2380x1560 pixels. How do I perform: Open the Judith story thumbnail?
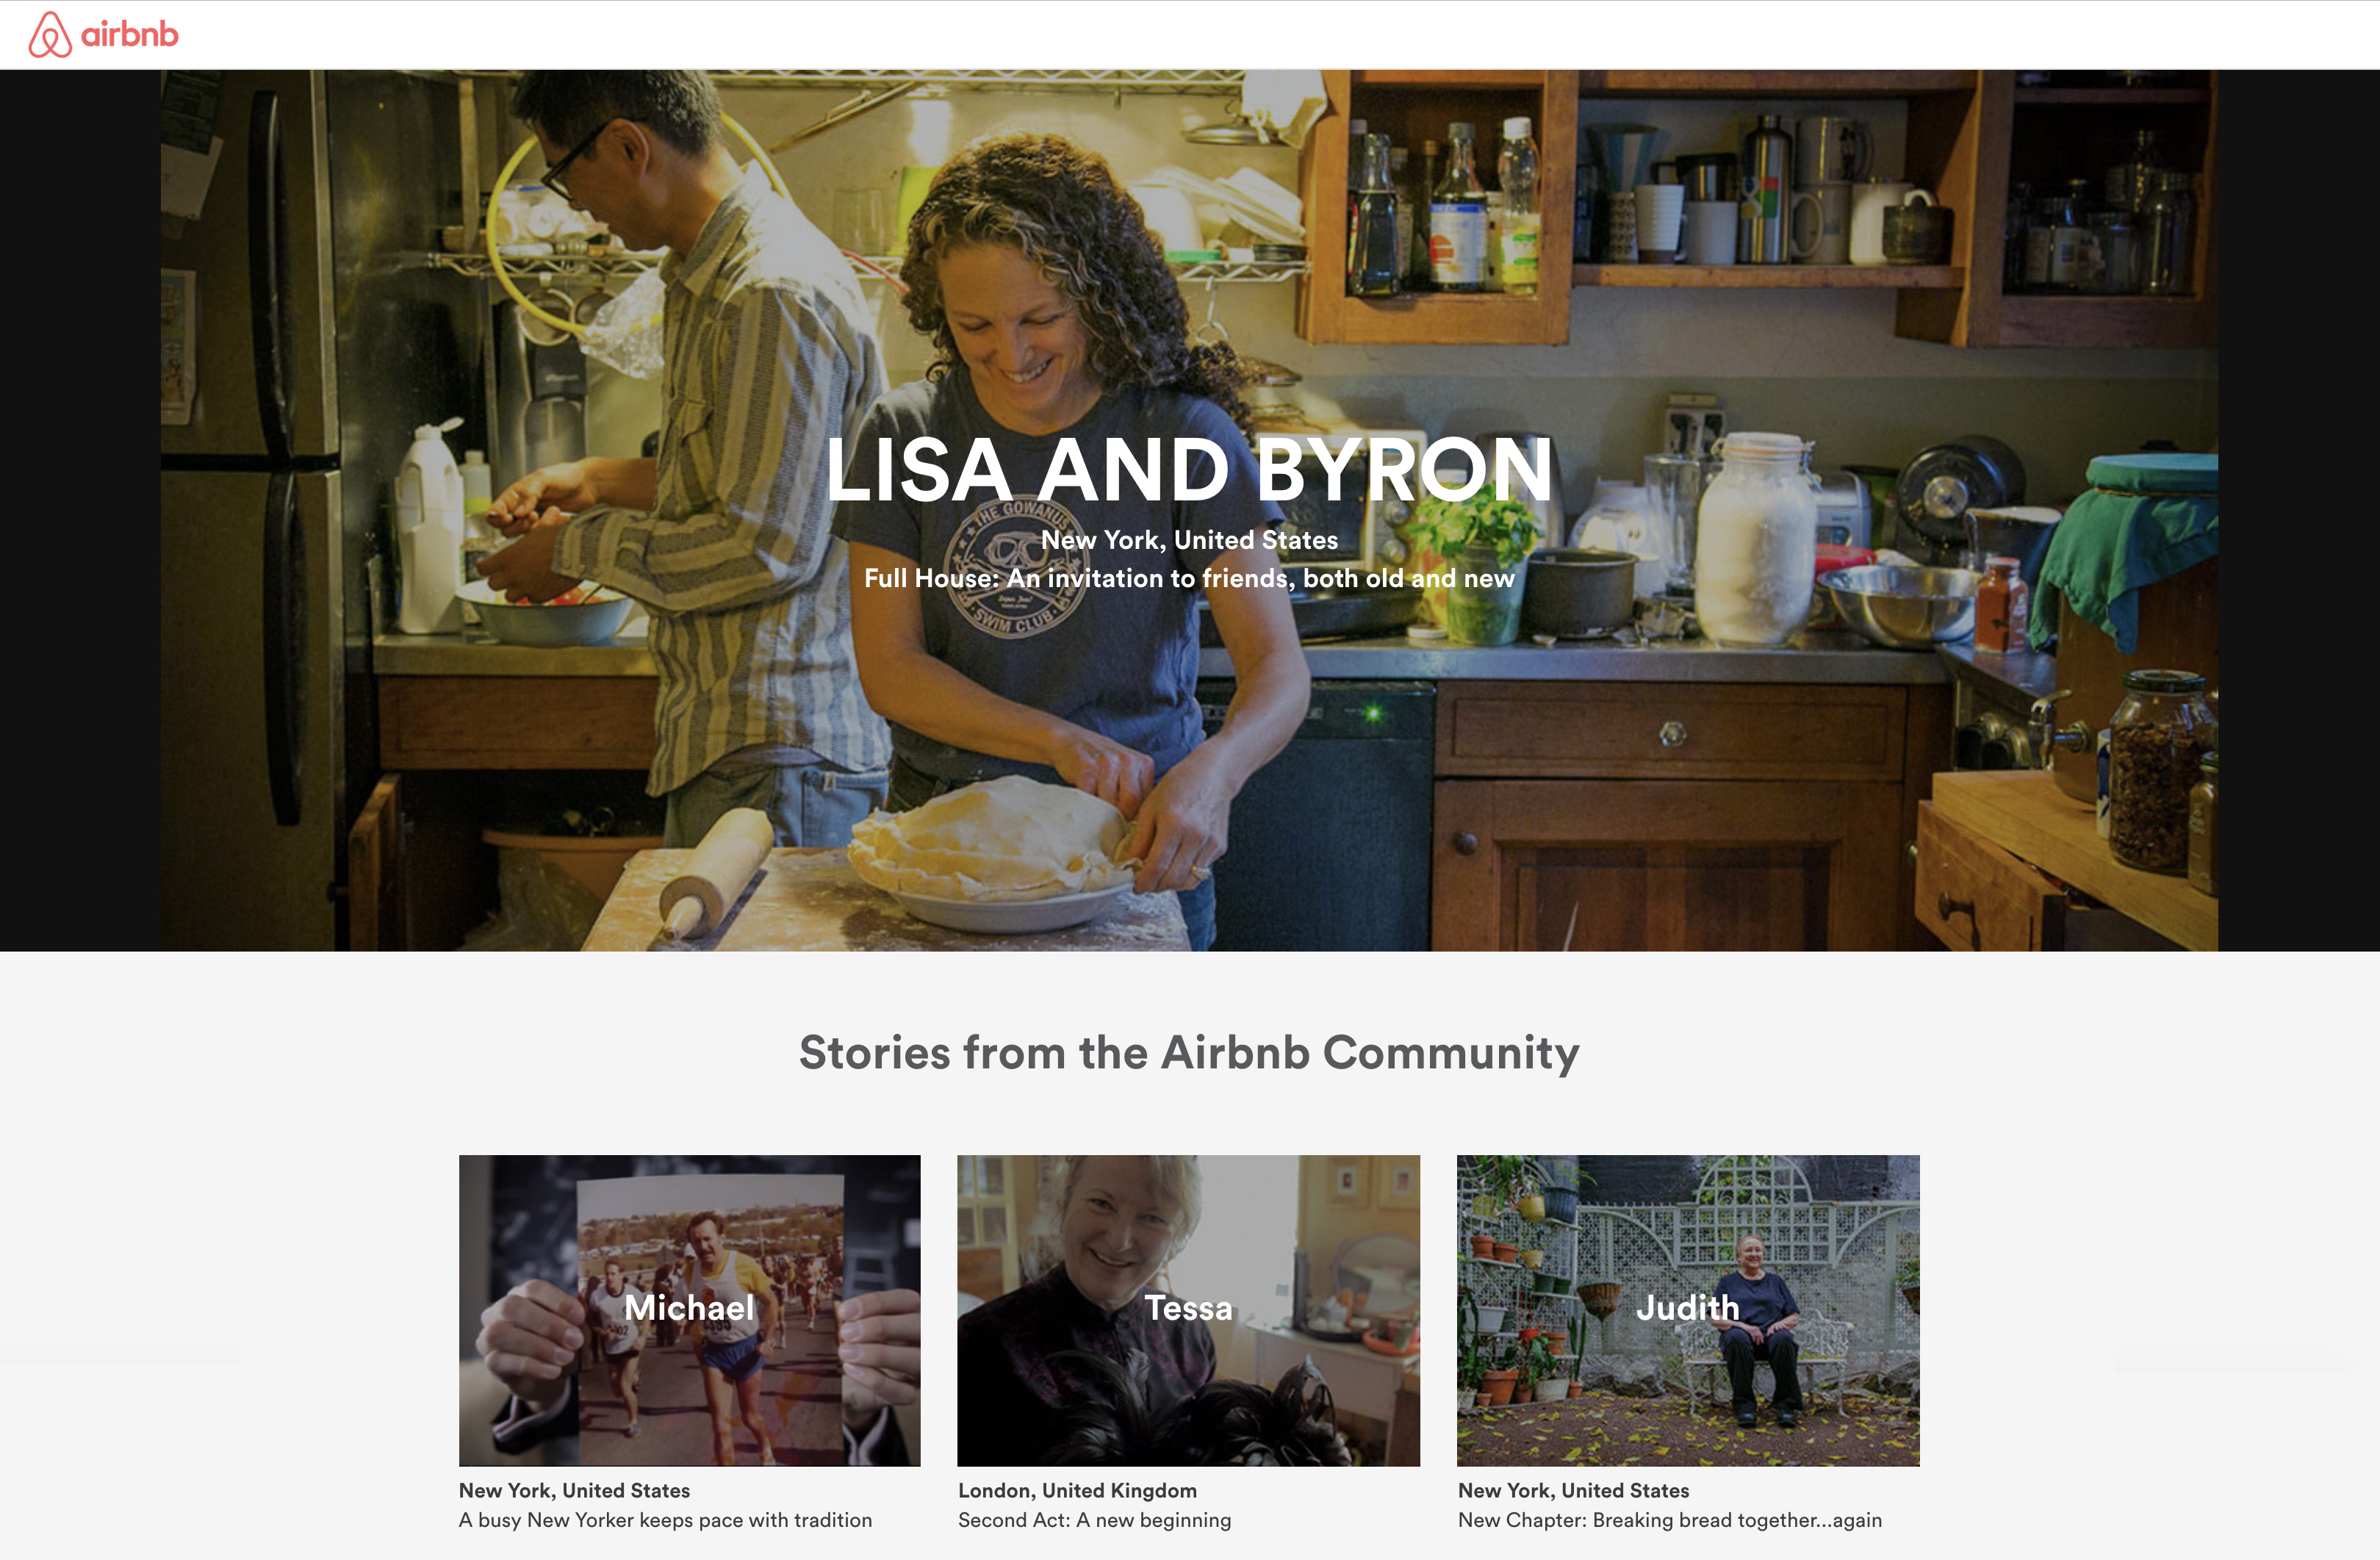coord(1688,1310)
